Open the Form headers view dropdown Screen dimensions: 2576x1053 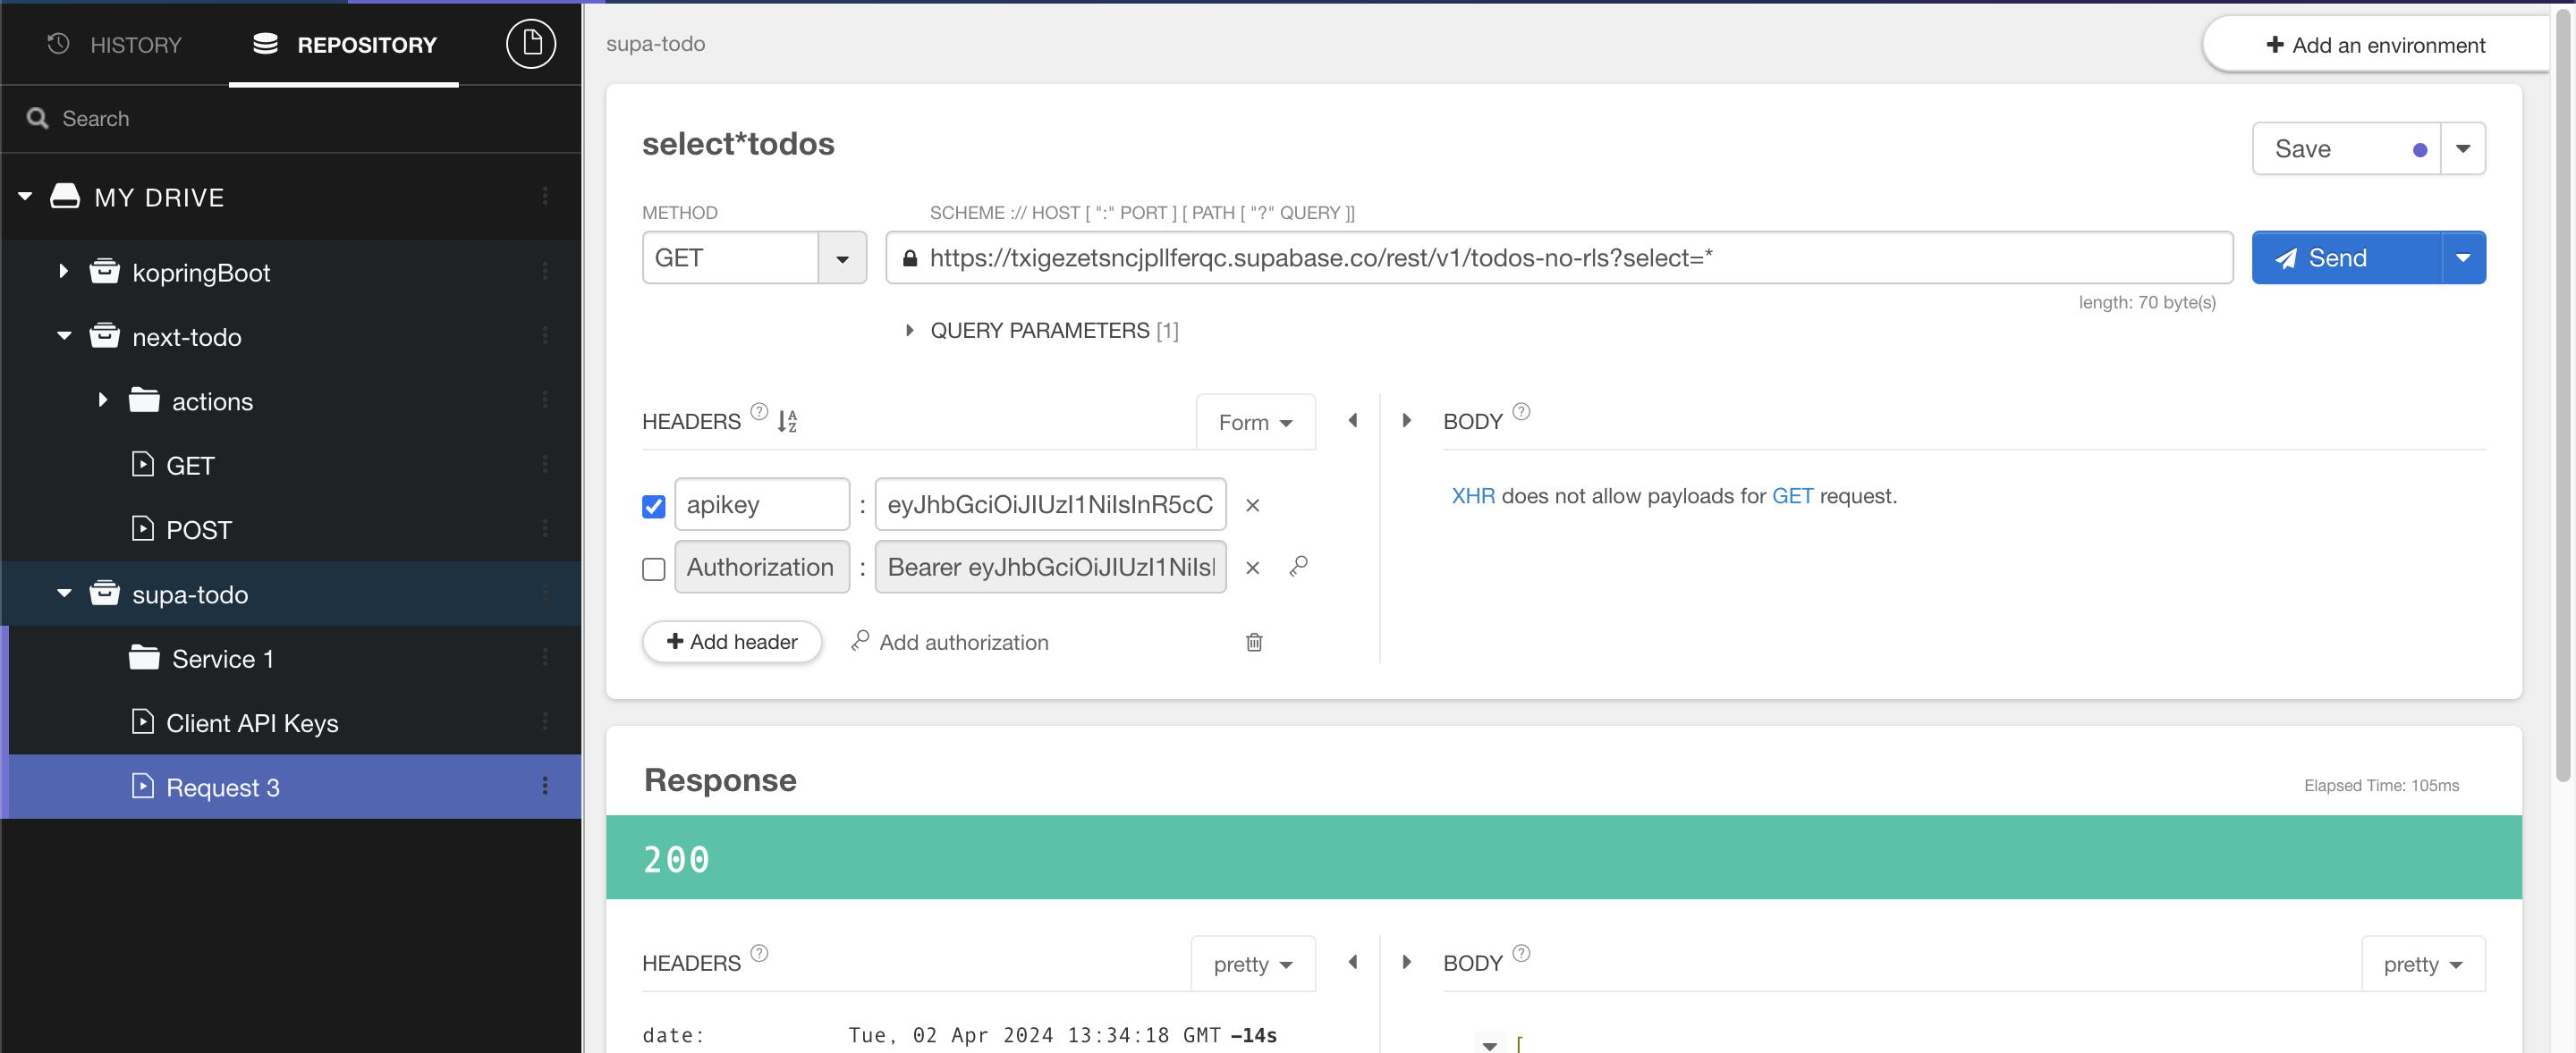coord(1255,423)
